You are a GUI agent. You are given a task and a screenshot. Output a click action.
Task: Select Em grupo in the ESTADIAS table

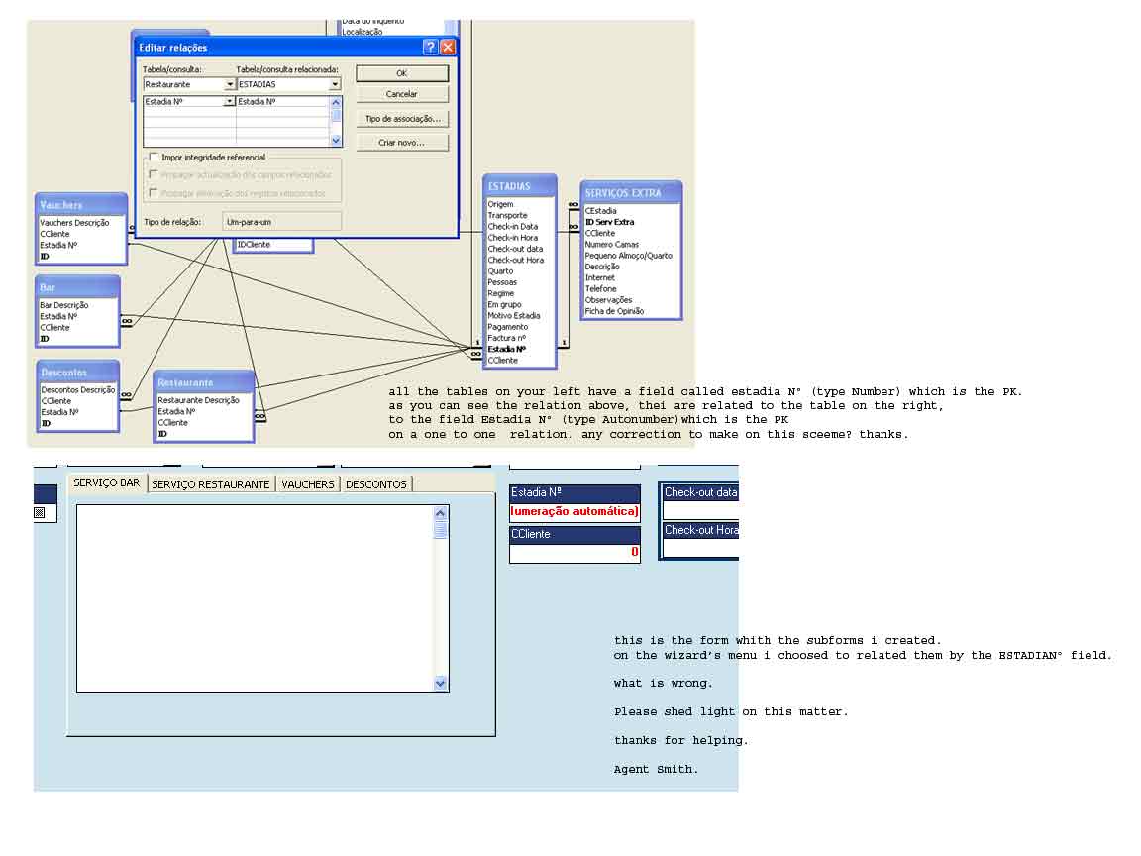tap(504, 305)
